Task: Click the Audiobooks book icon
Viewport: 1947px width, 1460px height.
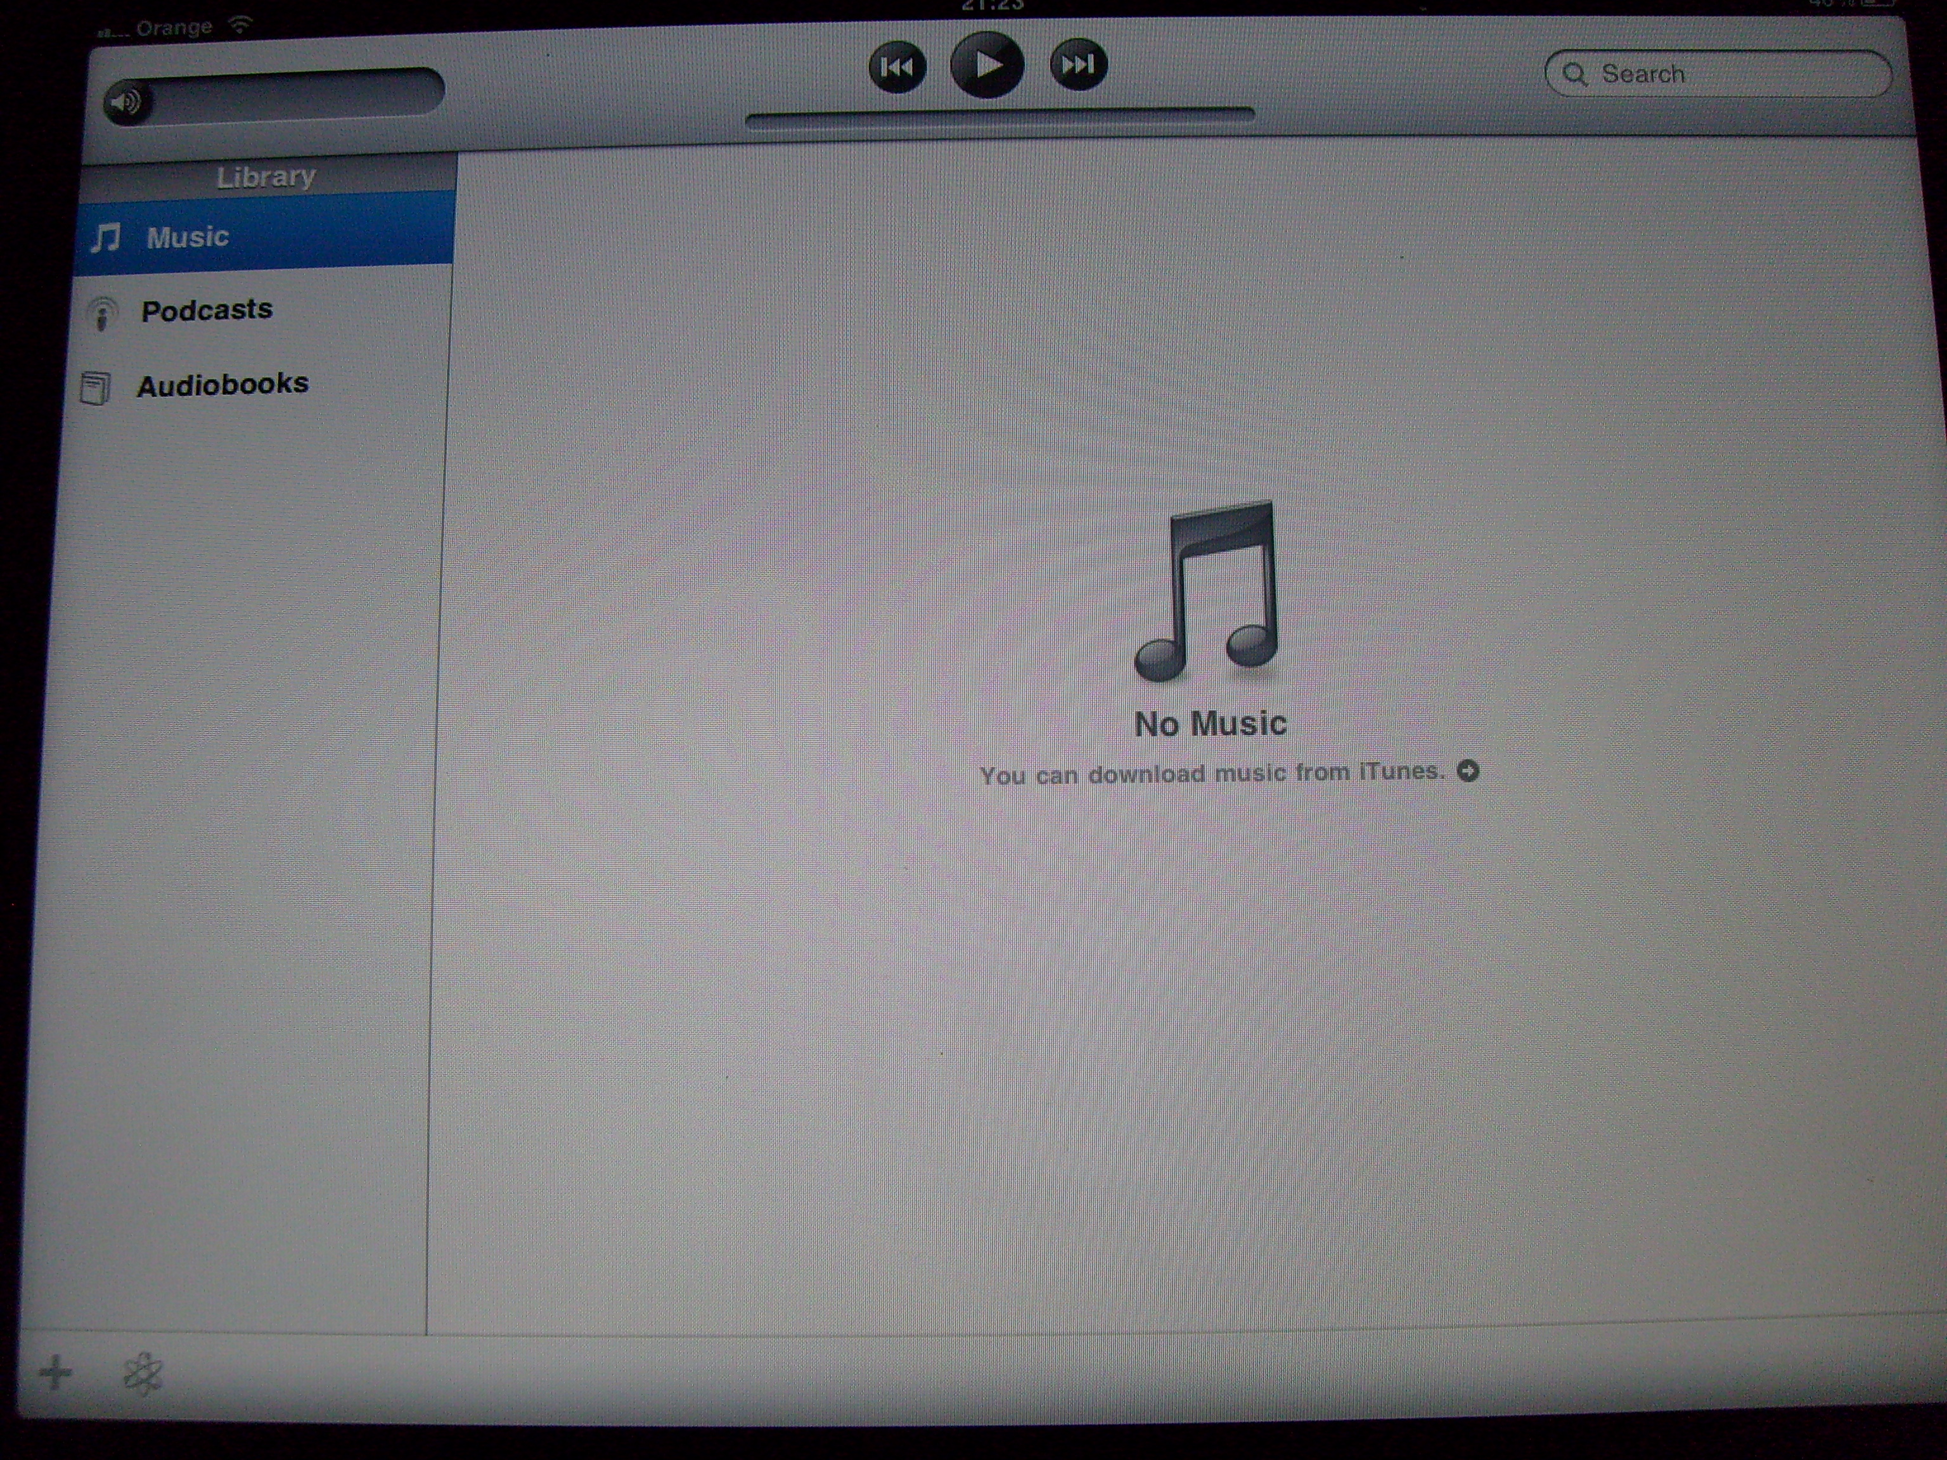Action: click(96, 388)
